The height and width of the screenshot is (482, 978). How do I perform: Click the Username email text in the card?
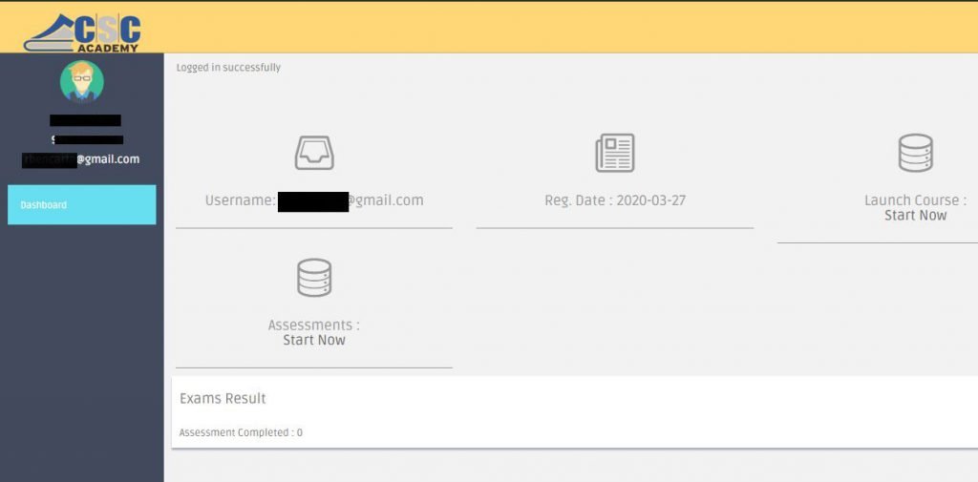coord(314,200)
